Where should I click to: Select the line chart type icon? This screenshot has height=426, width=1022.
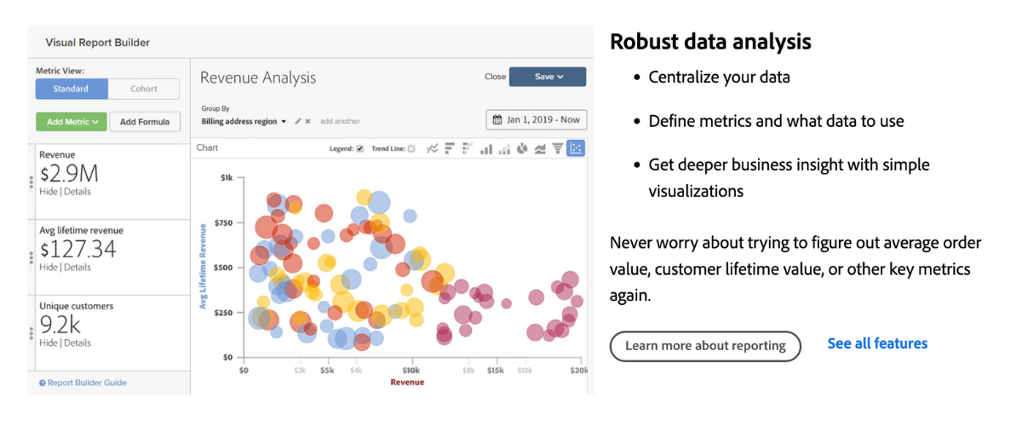point(432,148)
